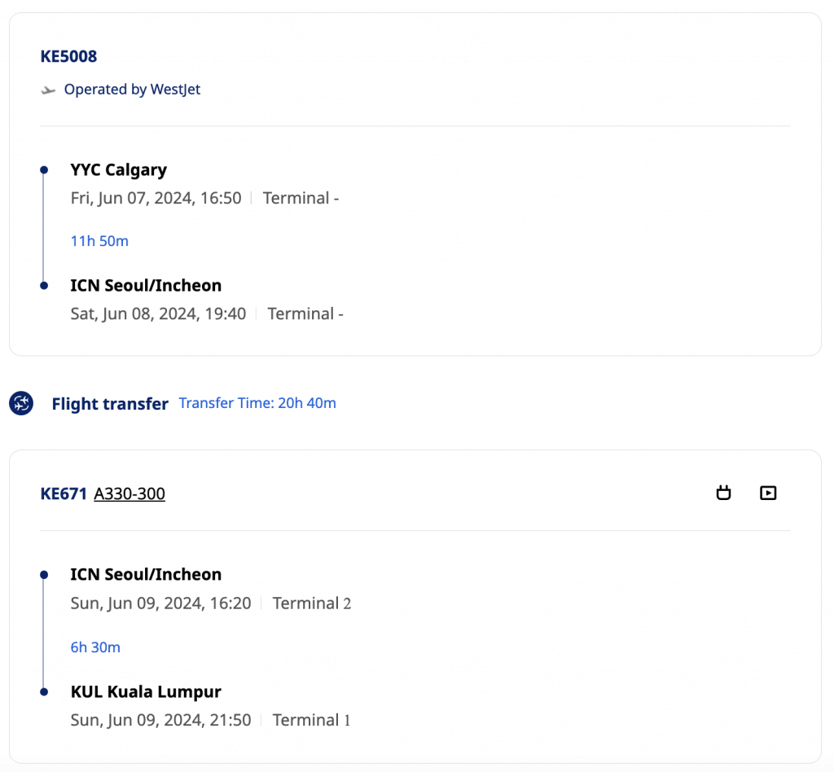Click the Terminal 2 label for Incheon departure
834x772 pixels.
[x=312, y=603]
